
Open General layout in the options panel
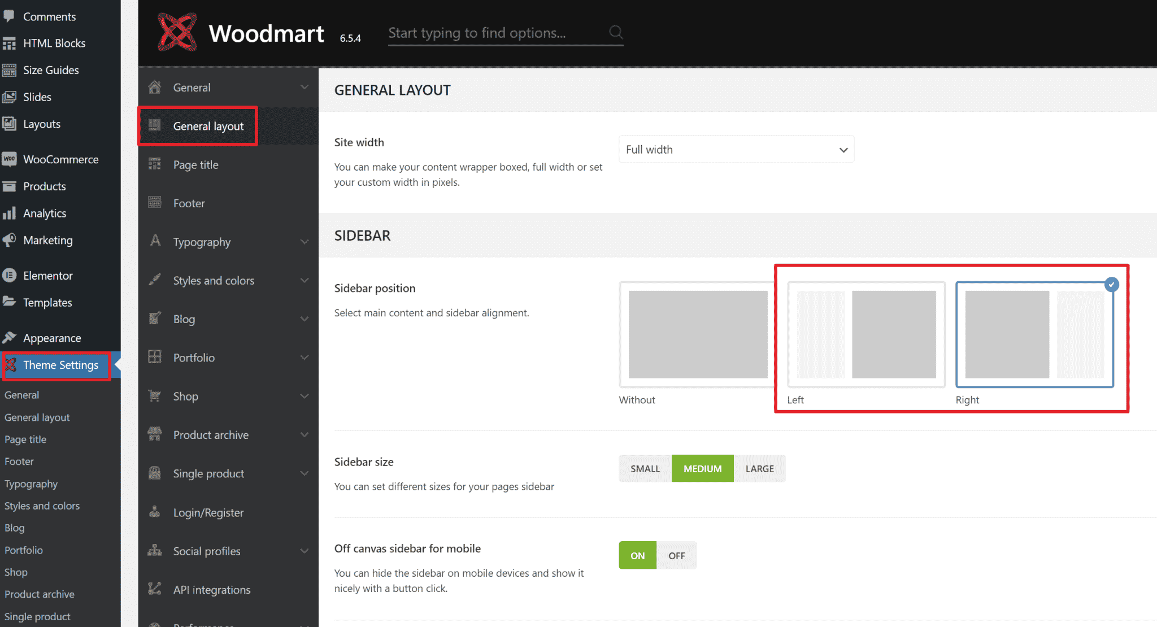point(228,126)
